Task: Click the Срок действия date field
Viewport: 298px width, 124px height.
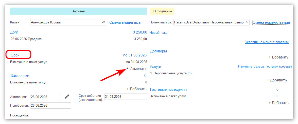Action: point(126,97)
